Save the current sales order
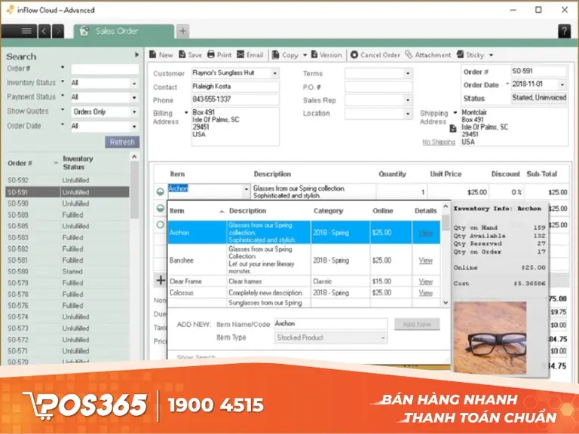579x434 pixels. pos(190,55)
